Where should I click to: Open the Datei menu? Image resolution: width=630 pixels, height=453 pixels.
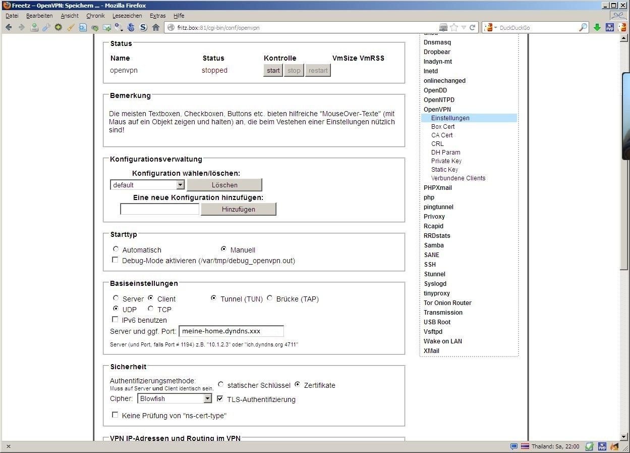pyautogui.click(x=12, y=16)
